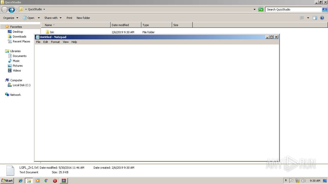
Task: Open the File menu in Notepad
Action: click(x=38, y=42)
